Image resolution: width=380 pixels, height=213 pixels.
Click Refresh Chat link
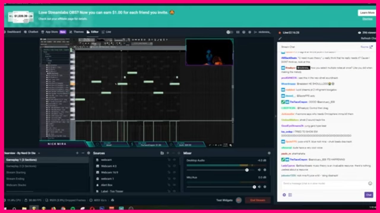(x=368, y=38)
